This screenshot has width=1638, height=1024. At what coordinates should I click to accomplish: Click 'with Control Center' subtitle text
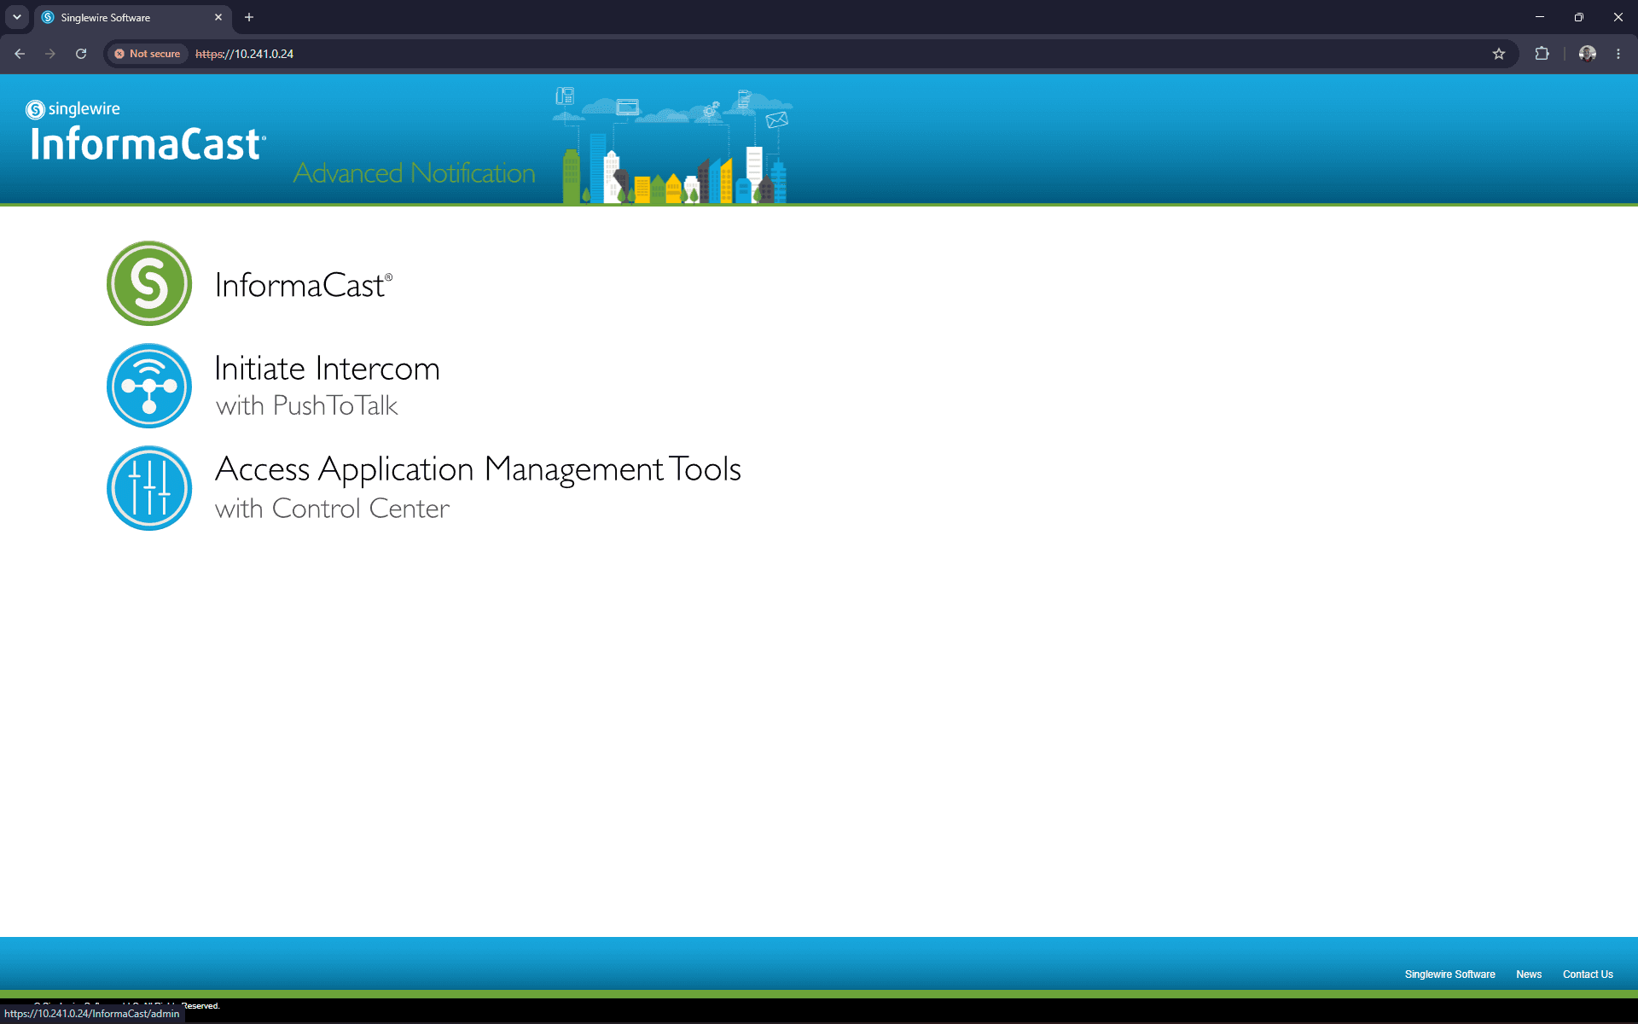(332, 509)
